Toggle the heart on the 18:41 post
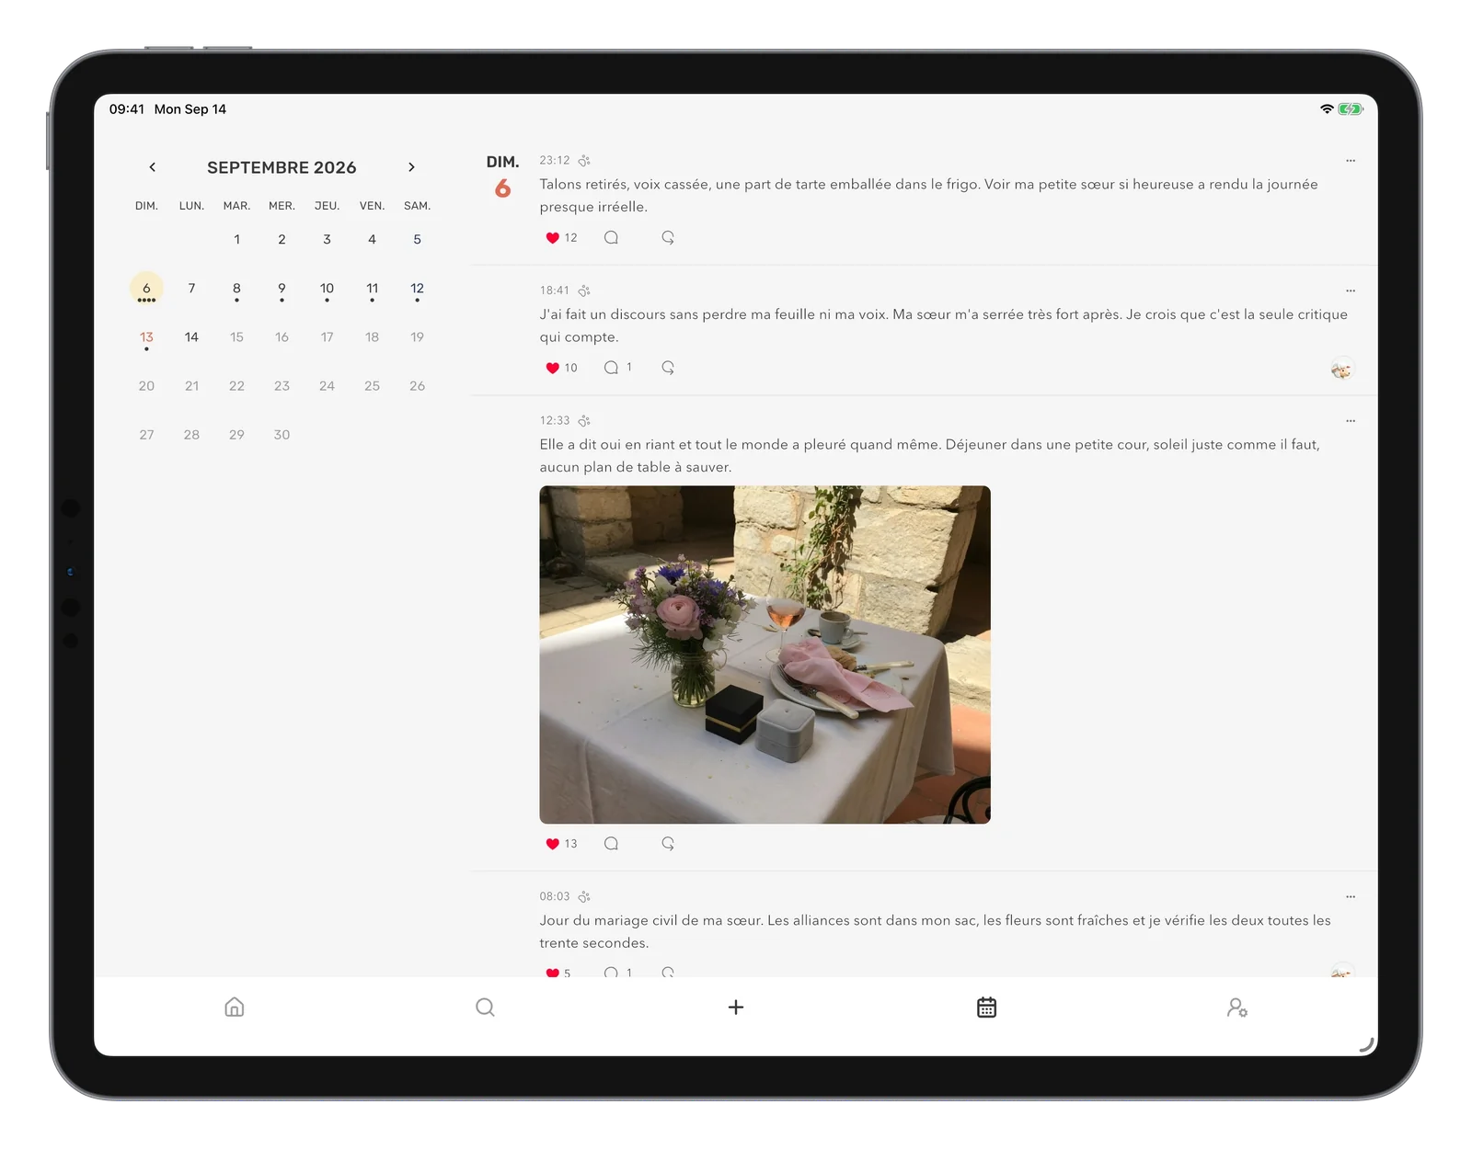This screenshot has width=1472, height=1150. coord(552,368)
